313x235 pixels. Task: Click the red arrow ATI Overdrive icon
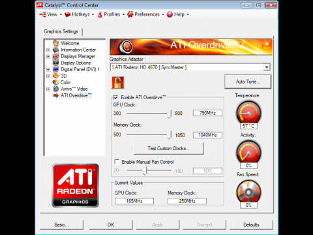pos(56,95)
